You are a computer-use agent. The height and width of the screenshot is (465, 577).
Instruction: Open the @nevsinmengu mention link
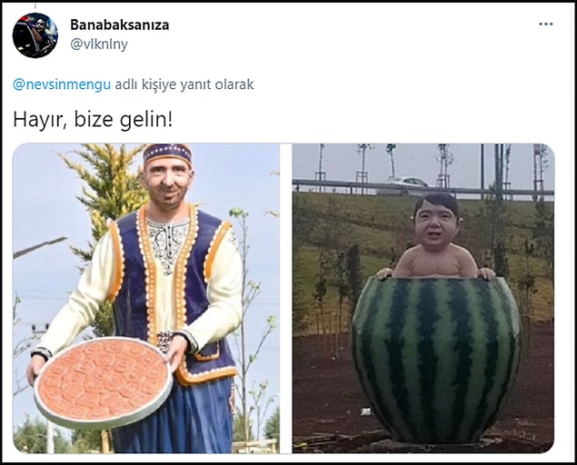62,84
